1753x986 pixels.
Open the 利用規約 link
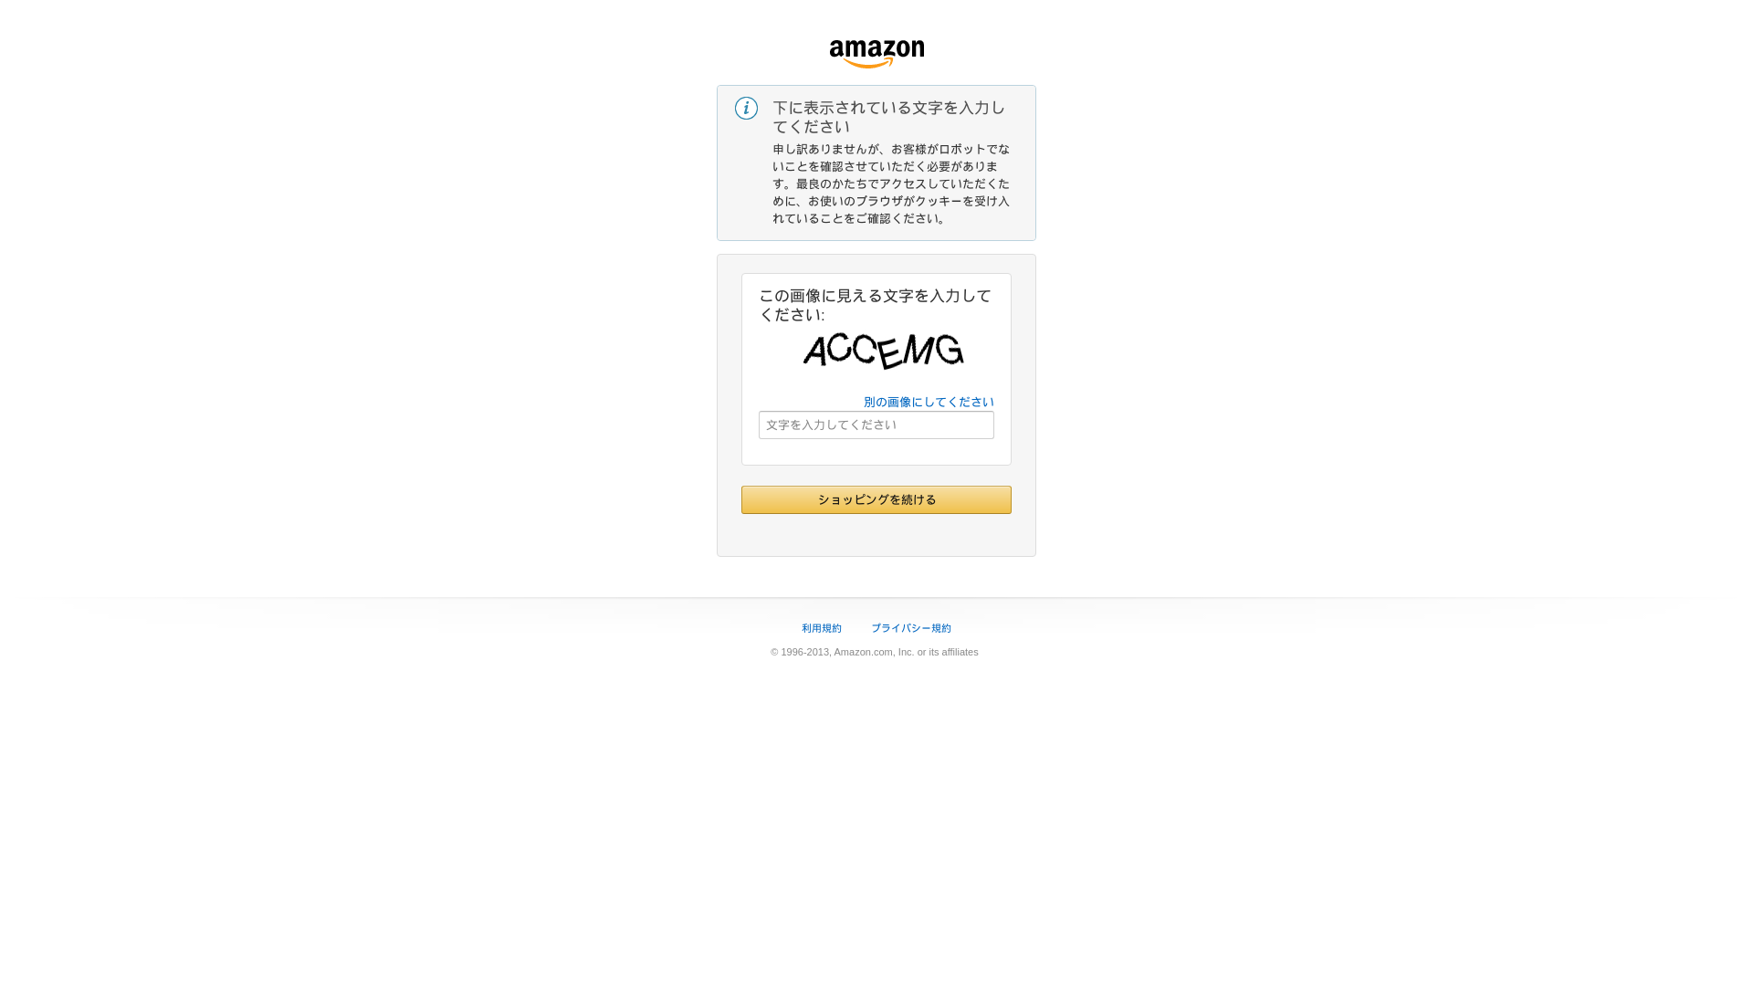click(822, 628)
